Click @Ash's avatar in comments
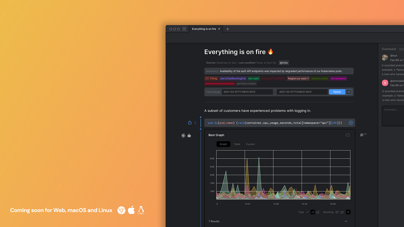 point(385,58)
